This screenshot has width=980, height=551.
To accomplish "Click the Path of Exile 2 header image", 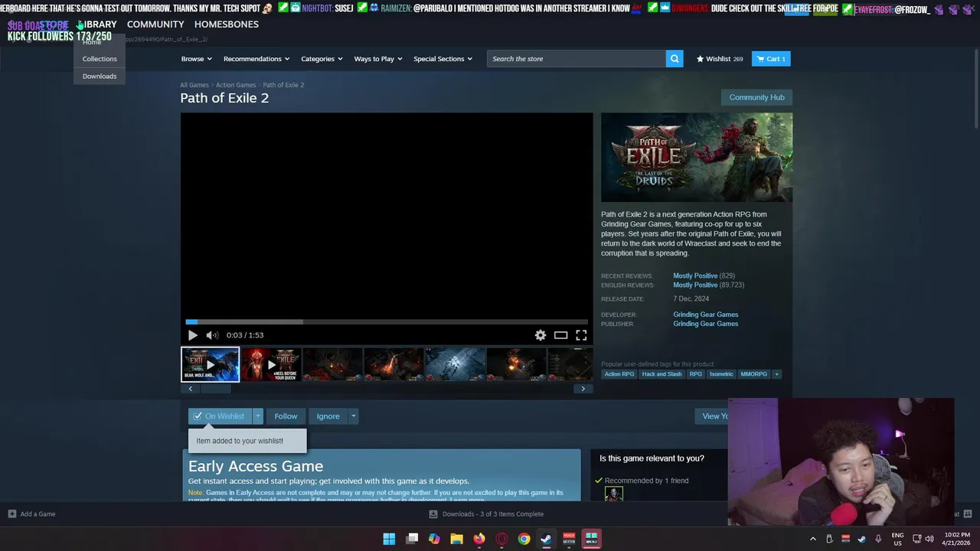I will pos(697,158).
